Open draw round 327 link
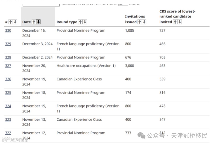This screenshot has height=144, width=214. click(x=8, y=66)
